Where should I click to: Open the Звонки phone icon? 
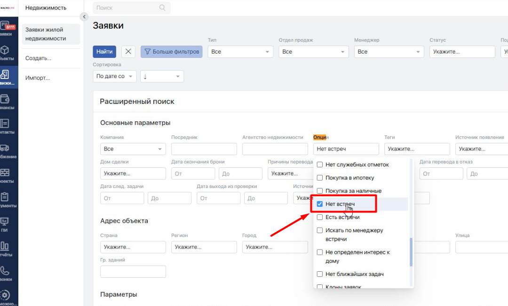5,273
